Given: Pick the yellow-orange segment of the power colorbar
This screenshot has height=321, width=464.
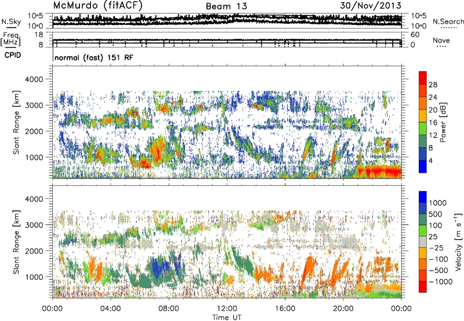Looking at the screenshot, I should point(423,116).
